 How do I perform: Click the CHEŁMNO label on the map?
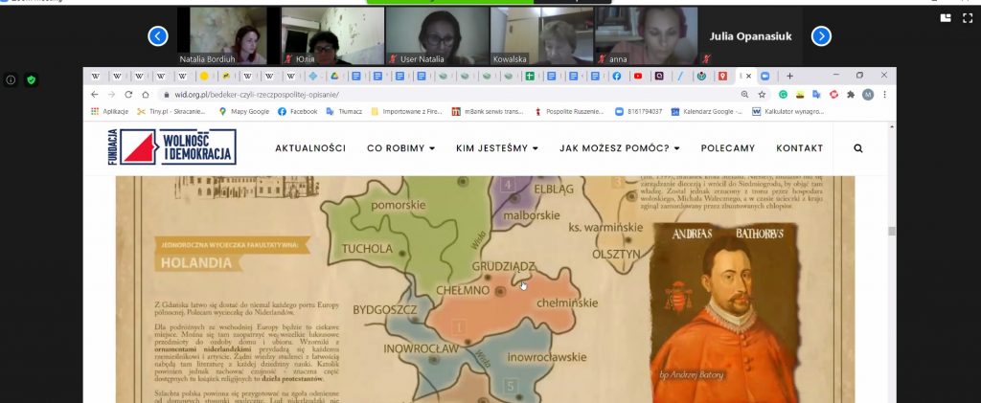pos(463,291)
